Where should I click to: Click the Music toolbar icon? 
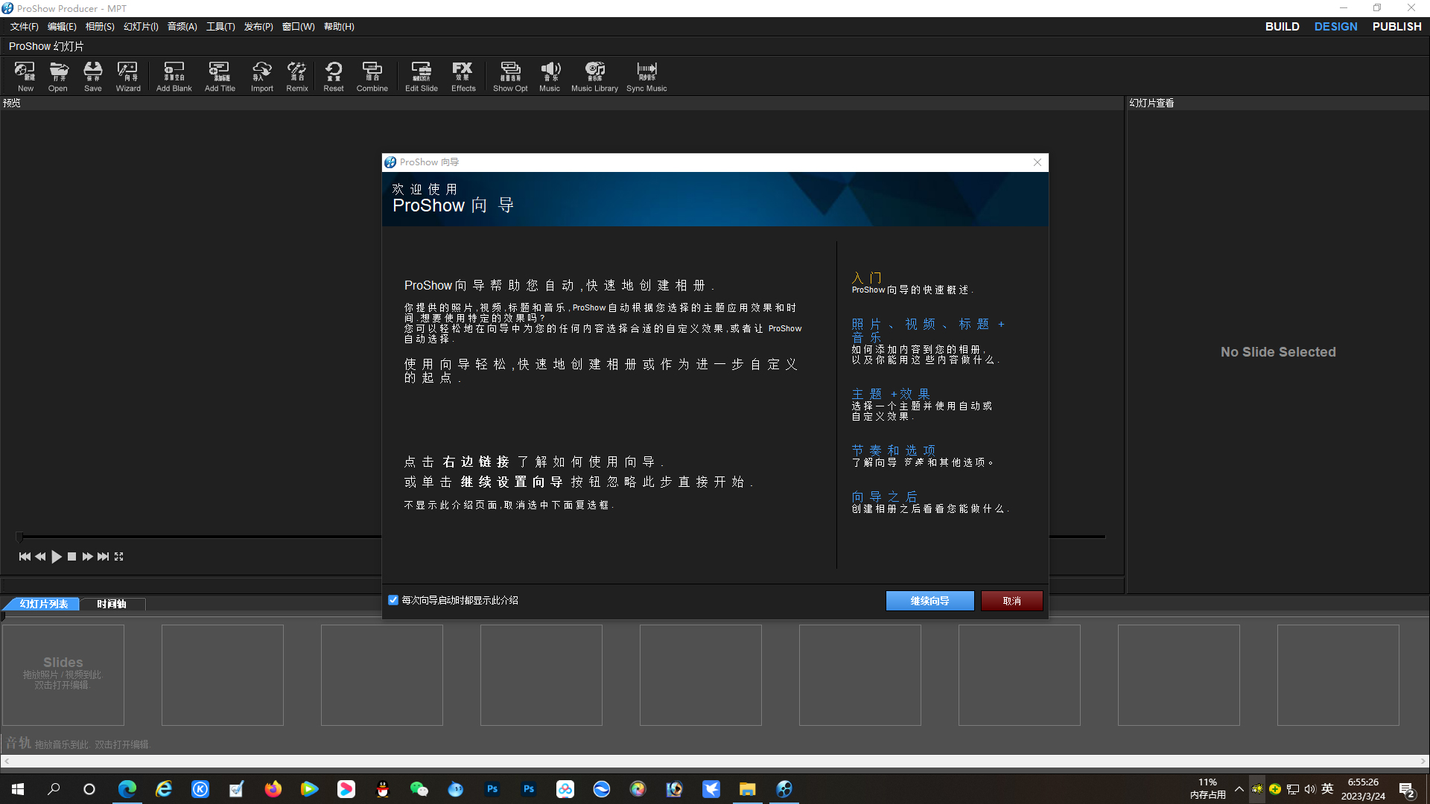550,77
